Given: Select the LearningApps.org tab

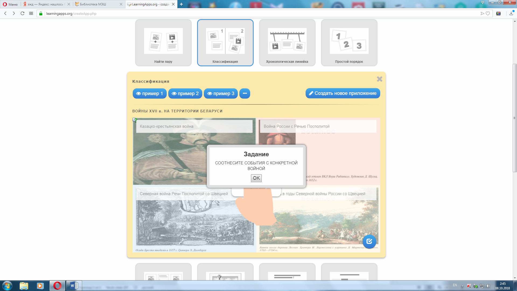Looking at the screenshot, I should pyautogui.click(x=151, y=4).
